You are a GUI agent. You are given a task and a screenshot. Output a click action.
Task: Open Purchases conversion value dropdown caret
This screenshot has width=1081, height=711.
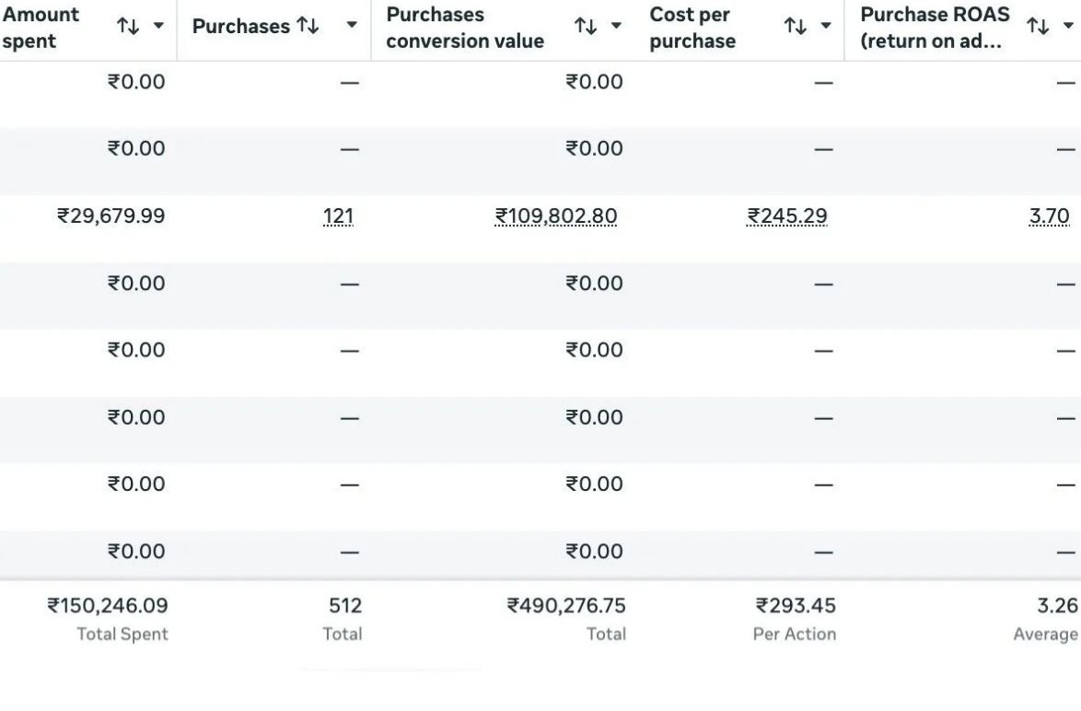pos(616,26)
